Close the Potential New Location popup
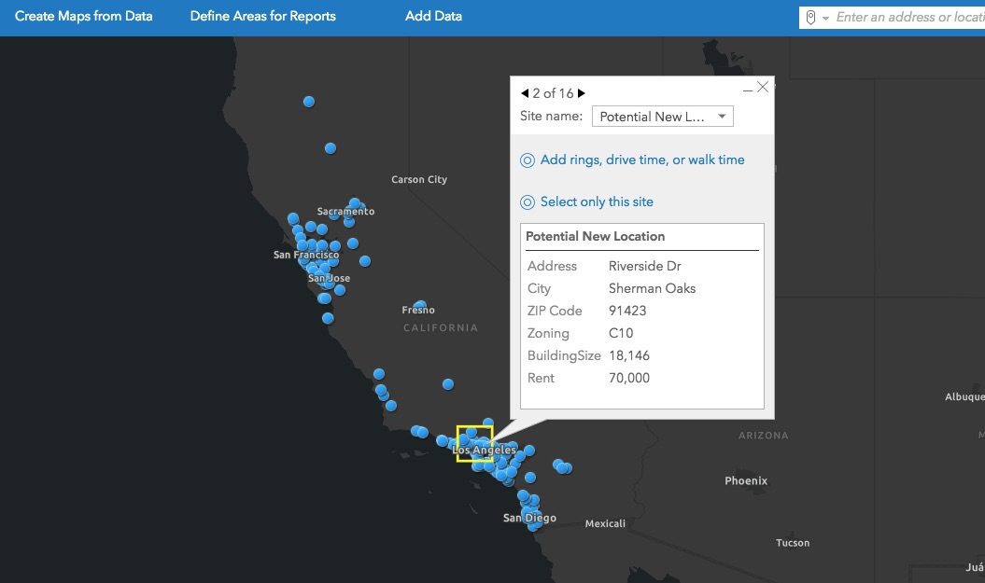 point(763,87)
